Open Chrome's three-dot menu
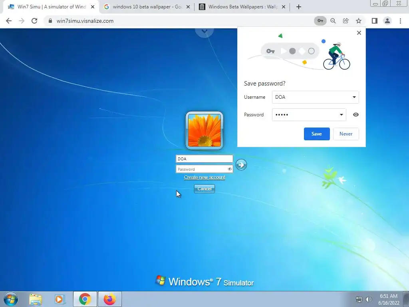The height and width of the screenshot is (307, 409). pyautogui.click(x=400, y=21)
